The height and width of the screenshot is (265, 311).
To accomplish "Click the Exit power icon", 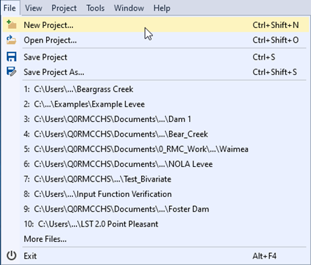I will pos(11,256).
